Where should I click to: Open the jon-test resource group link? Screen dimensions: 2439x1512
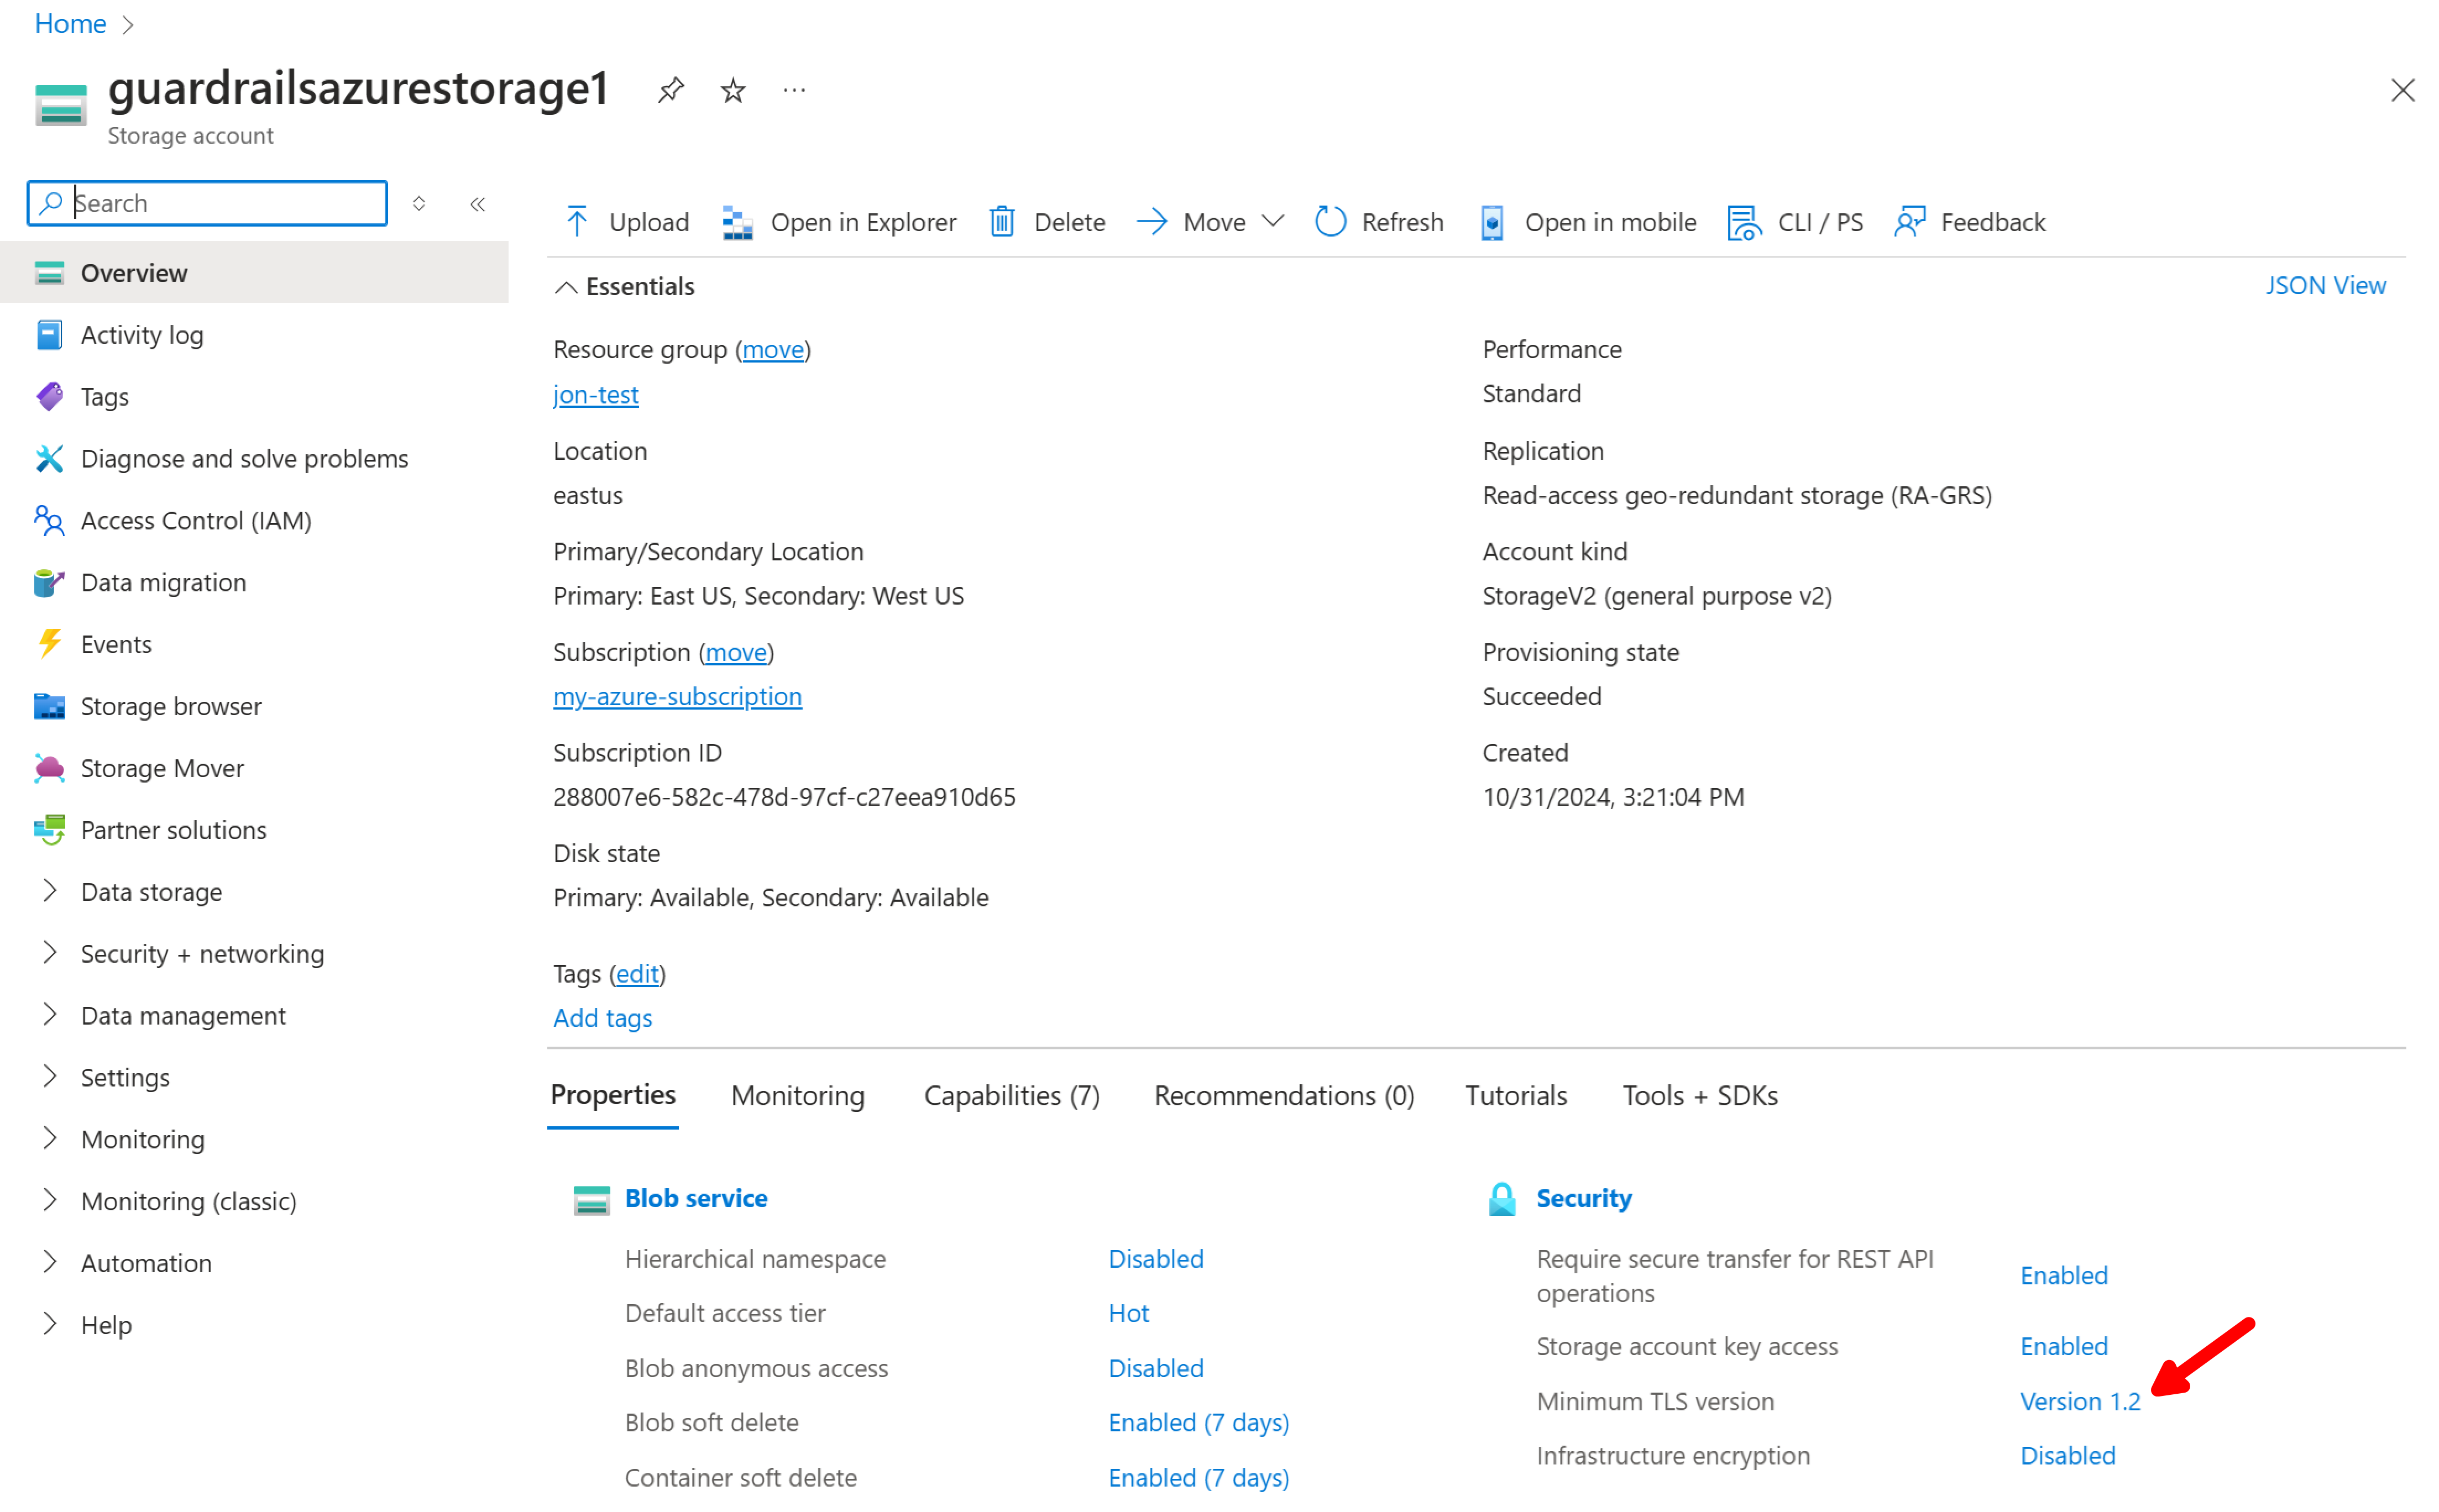click(595, 394)
